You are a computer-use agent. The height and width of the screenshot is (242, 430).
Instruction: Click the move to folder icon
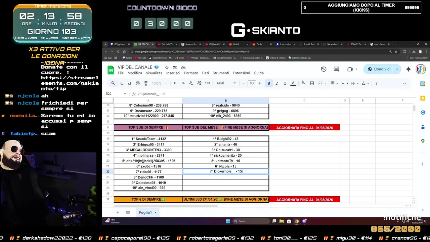coord(175,68)
